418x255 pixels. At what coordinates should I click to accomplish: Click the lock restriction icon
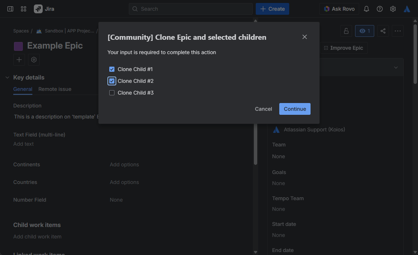click(346, 31)
